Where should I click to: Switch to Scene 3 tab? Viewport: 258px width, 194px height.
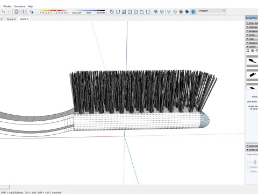(x=11, y=19)
